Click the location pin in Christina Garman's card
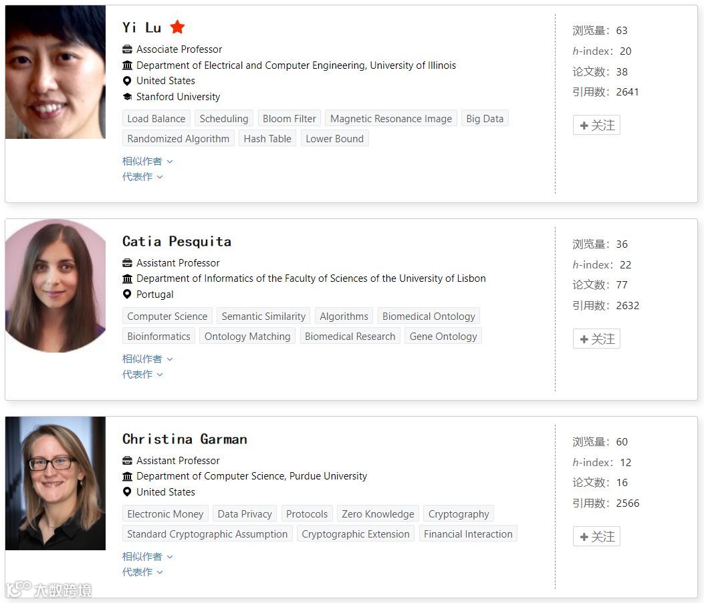 127,492
